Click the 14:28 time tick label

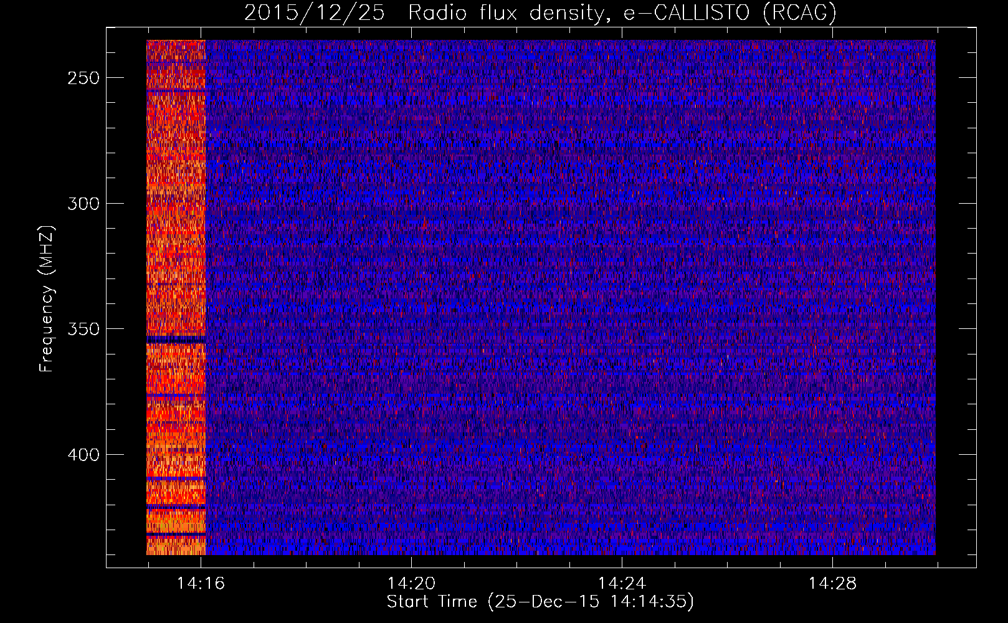tap(832, 584)
